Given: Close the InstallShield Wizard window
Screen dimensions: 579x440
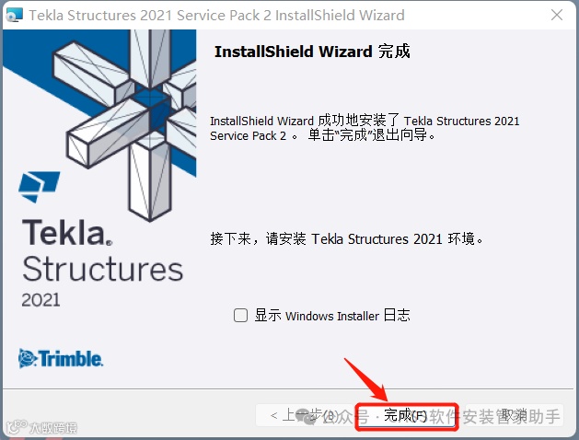Looking at the screenshot, I should [557, 15].
